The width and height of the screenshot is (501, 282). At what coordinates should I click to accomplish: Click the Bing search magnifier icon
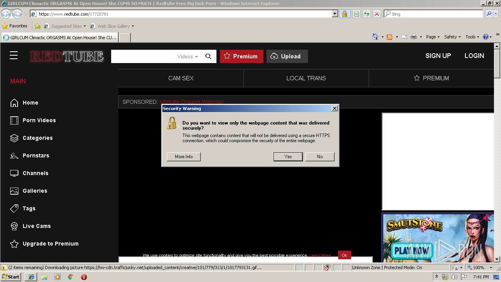(x=489, y=14)
